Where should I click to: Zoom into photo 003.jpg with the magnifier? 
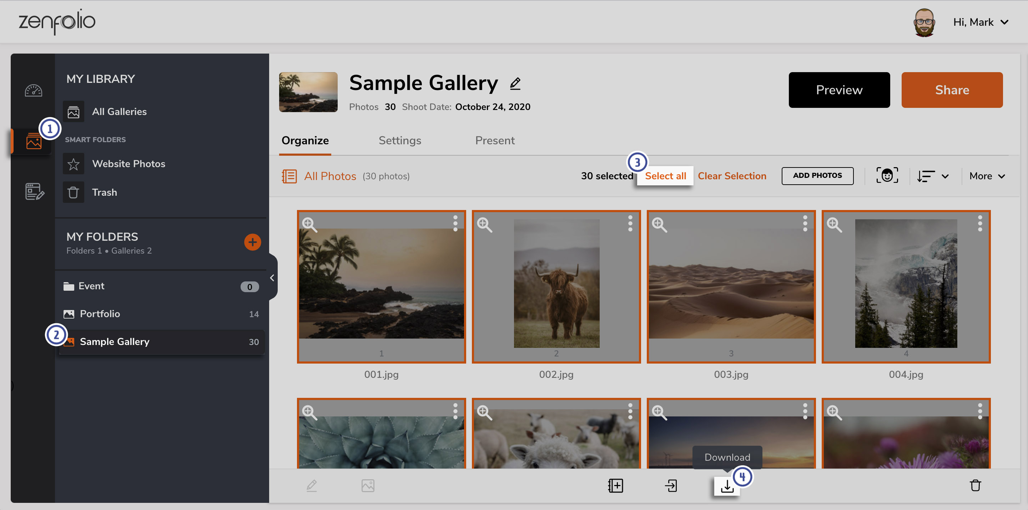[659, 225]
